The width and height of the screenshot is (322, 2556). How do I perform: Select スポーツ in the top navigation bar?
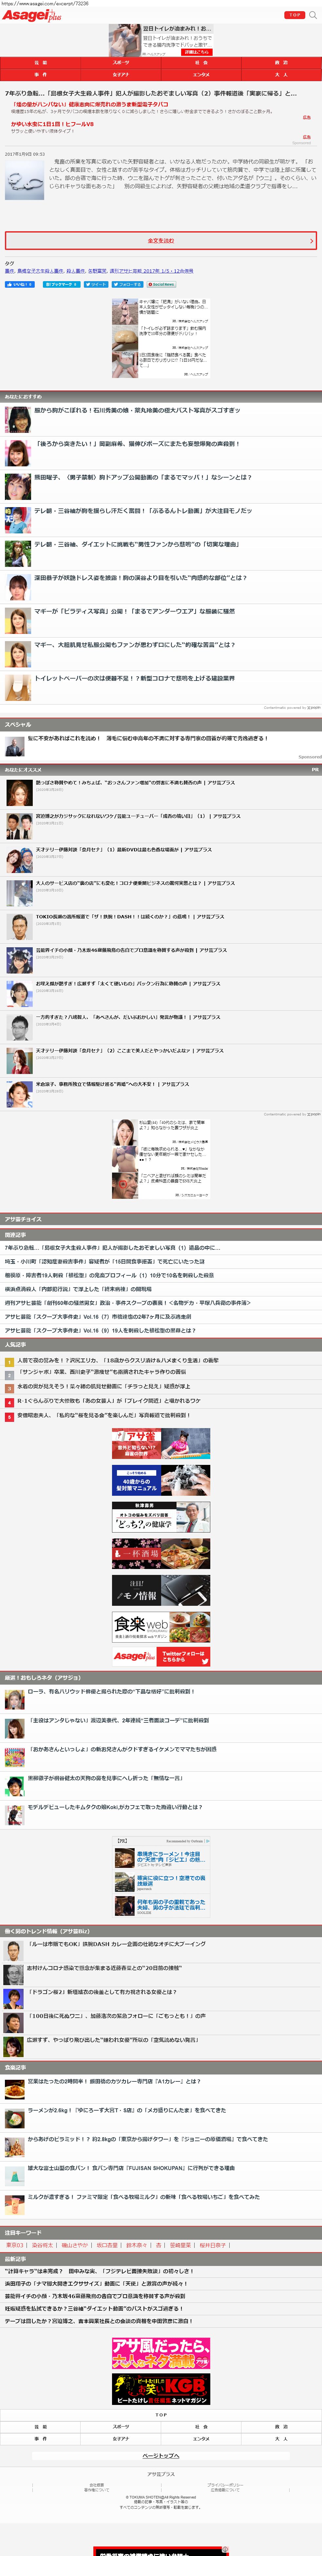click(121, 62)
